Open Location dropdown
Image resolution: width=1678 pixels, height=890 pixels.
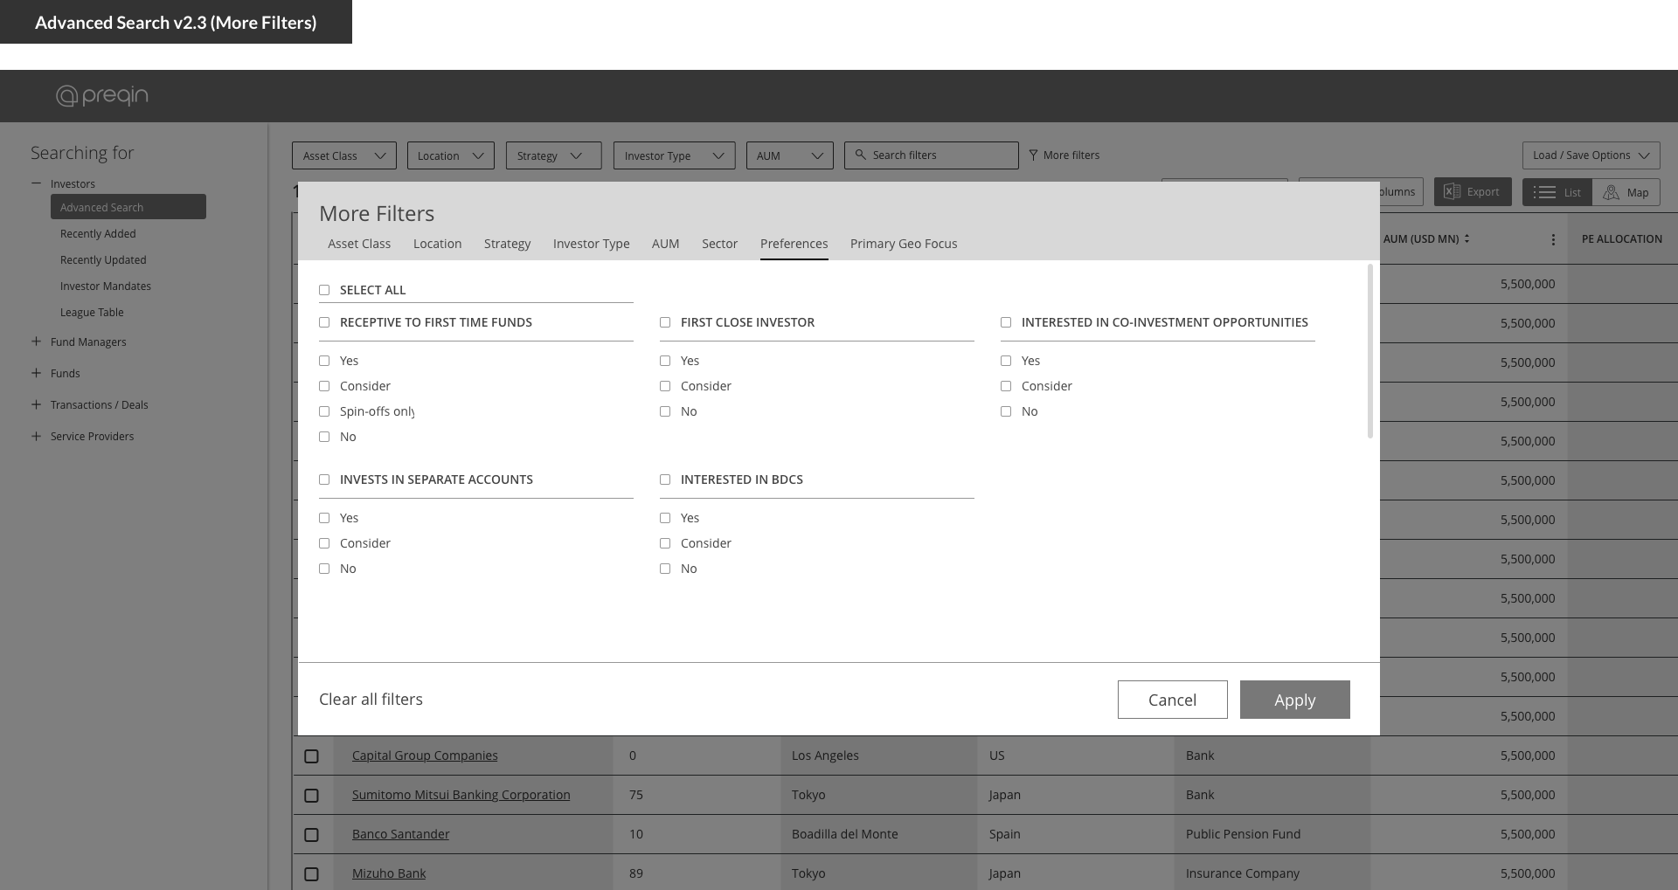tap(451, 155)
